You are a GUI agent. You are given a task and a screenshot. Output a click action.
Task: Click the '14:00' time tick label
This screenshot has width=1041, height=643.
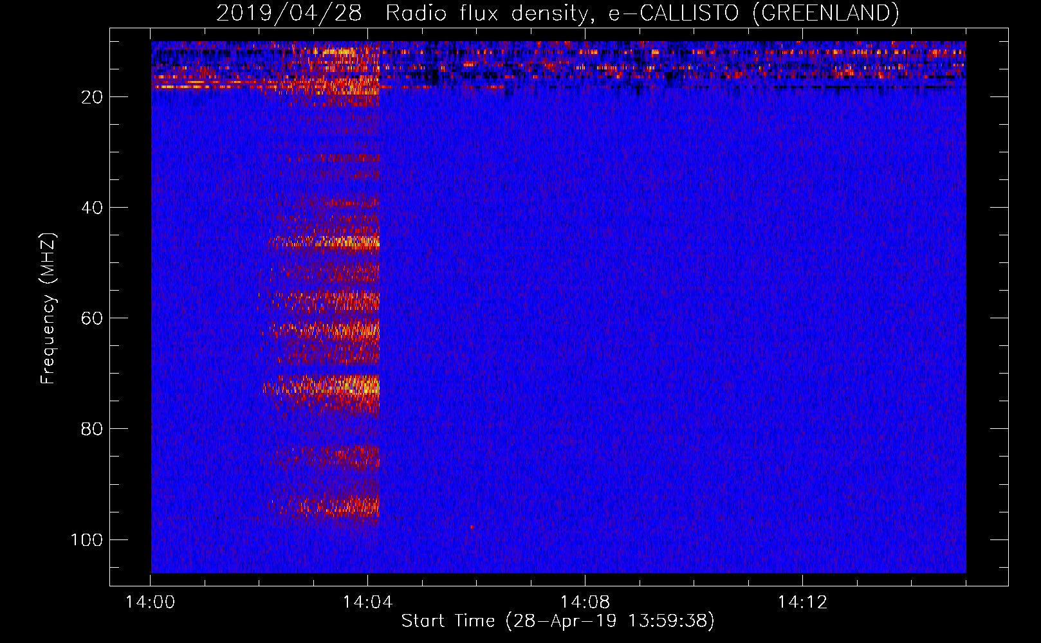pyautogui.click(x=151, y=602)
